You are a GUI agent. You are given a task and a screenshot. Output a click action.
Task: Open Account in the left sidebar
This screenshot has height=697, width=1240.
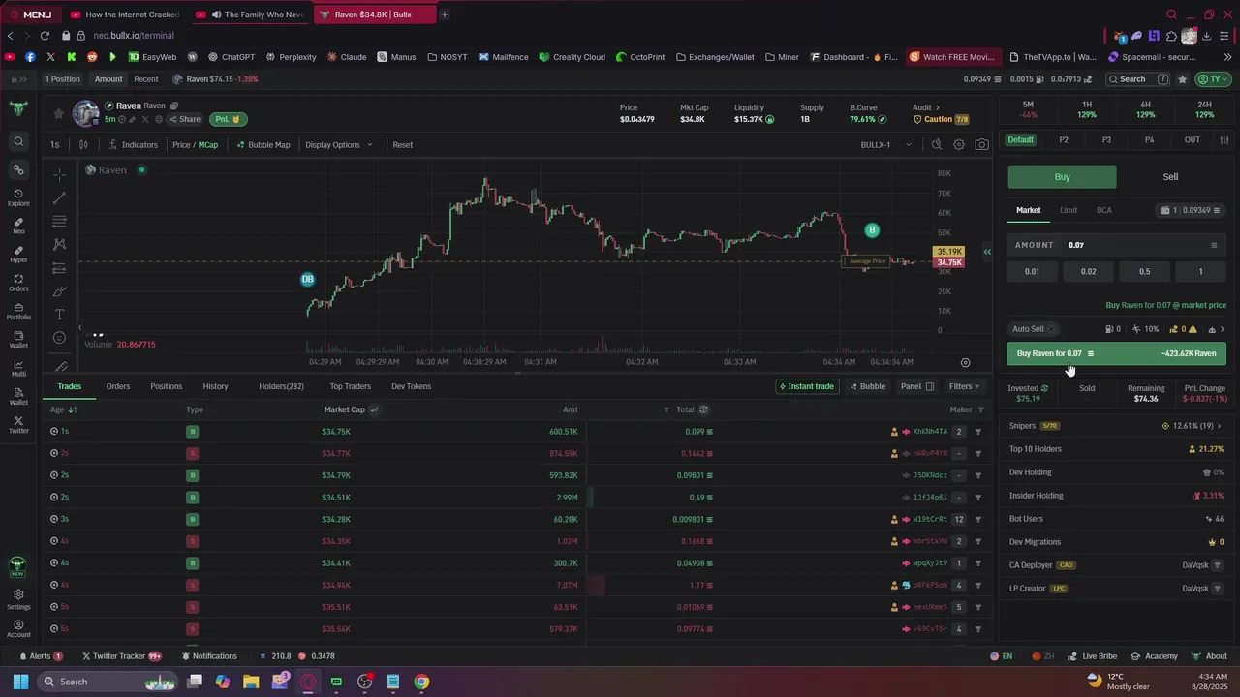[18, 628]
